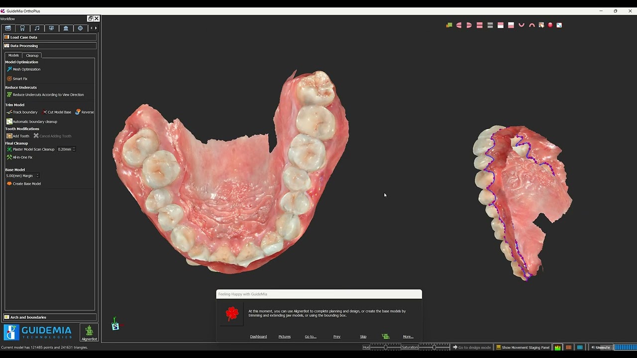Collapse the Data Processing section
Viewport: 637px width, 358px height.
click(49, 46)
